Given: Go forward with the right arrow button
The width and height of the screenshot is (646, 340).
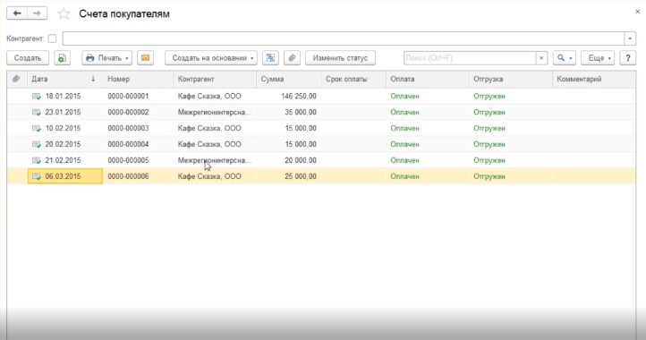Looking at the screenshot, I should tap(37, 13).
